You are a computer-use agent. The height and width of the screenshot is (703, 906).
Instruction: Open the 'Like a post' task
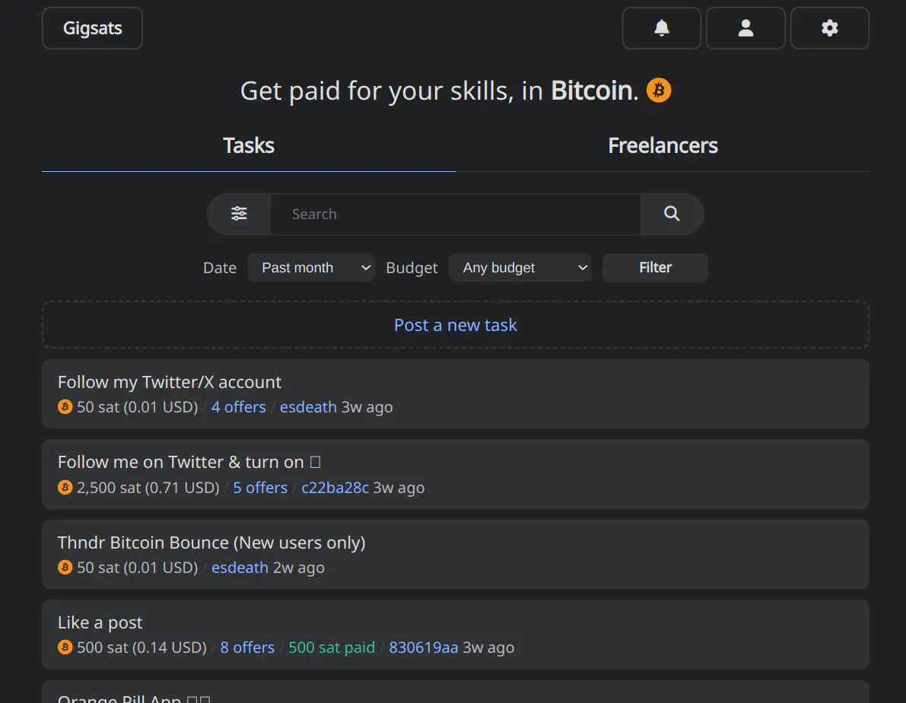(100, 622)
